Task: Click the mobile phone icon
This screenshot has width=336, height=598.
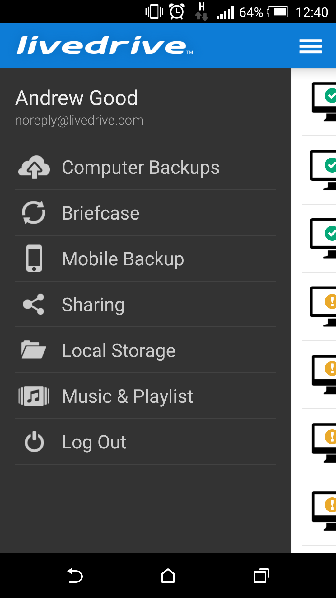Action: click(x=34, y=258)
